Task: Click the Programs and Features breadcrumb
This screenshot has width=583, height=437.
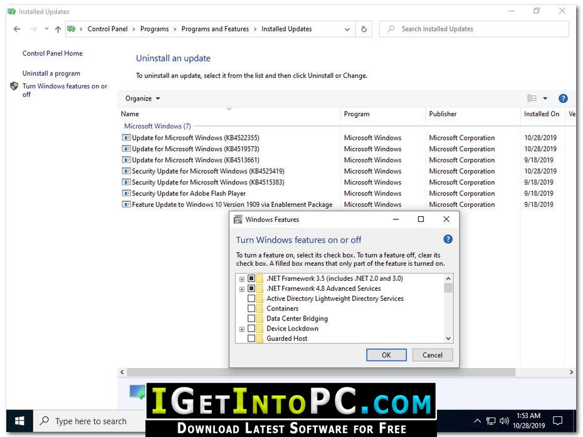Action: click(x=215, y=29)
